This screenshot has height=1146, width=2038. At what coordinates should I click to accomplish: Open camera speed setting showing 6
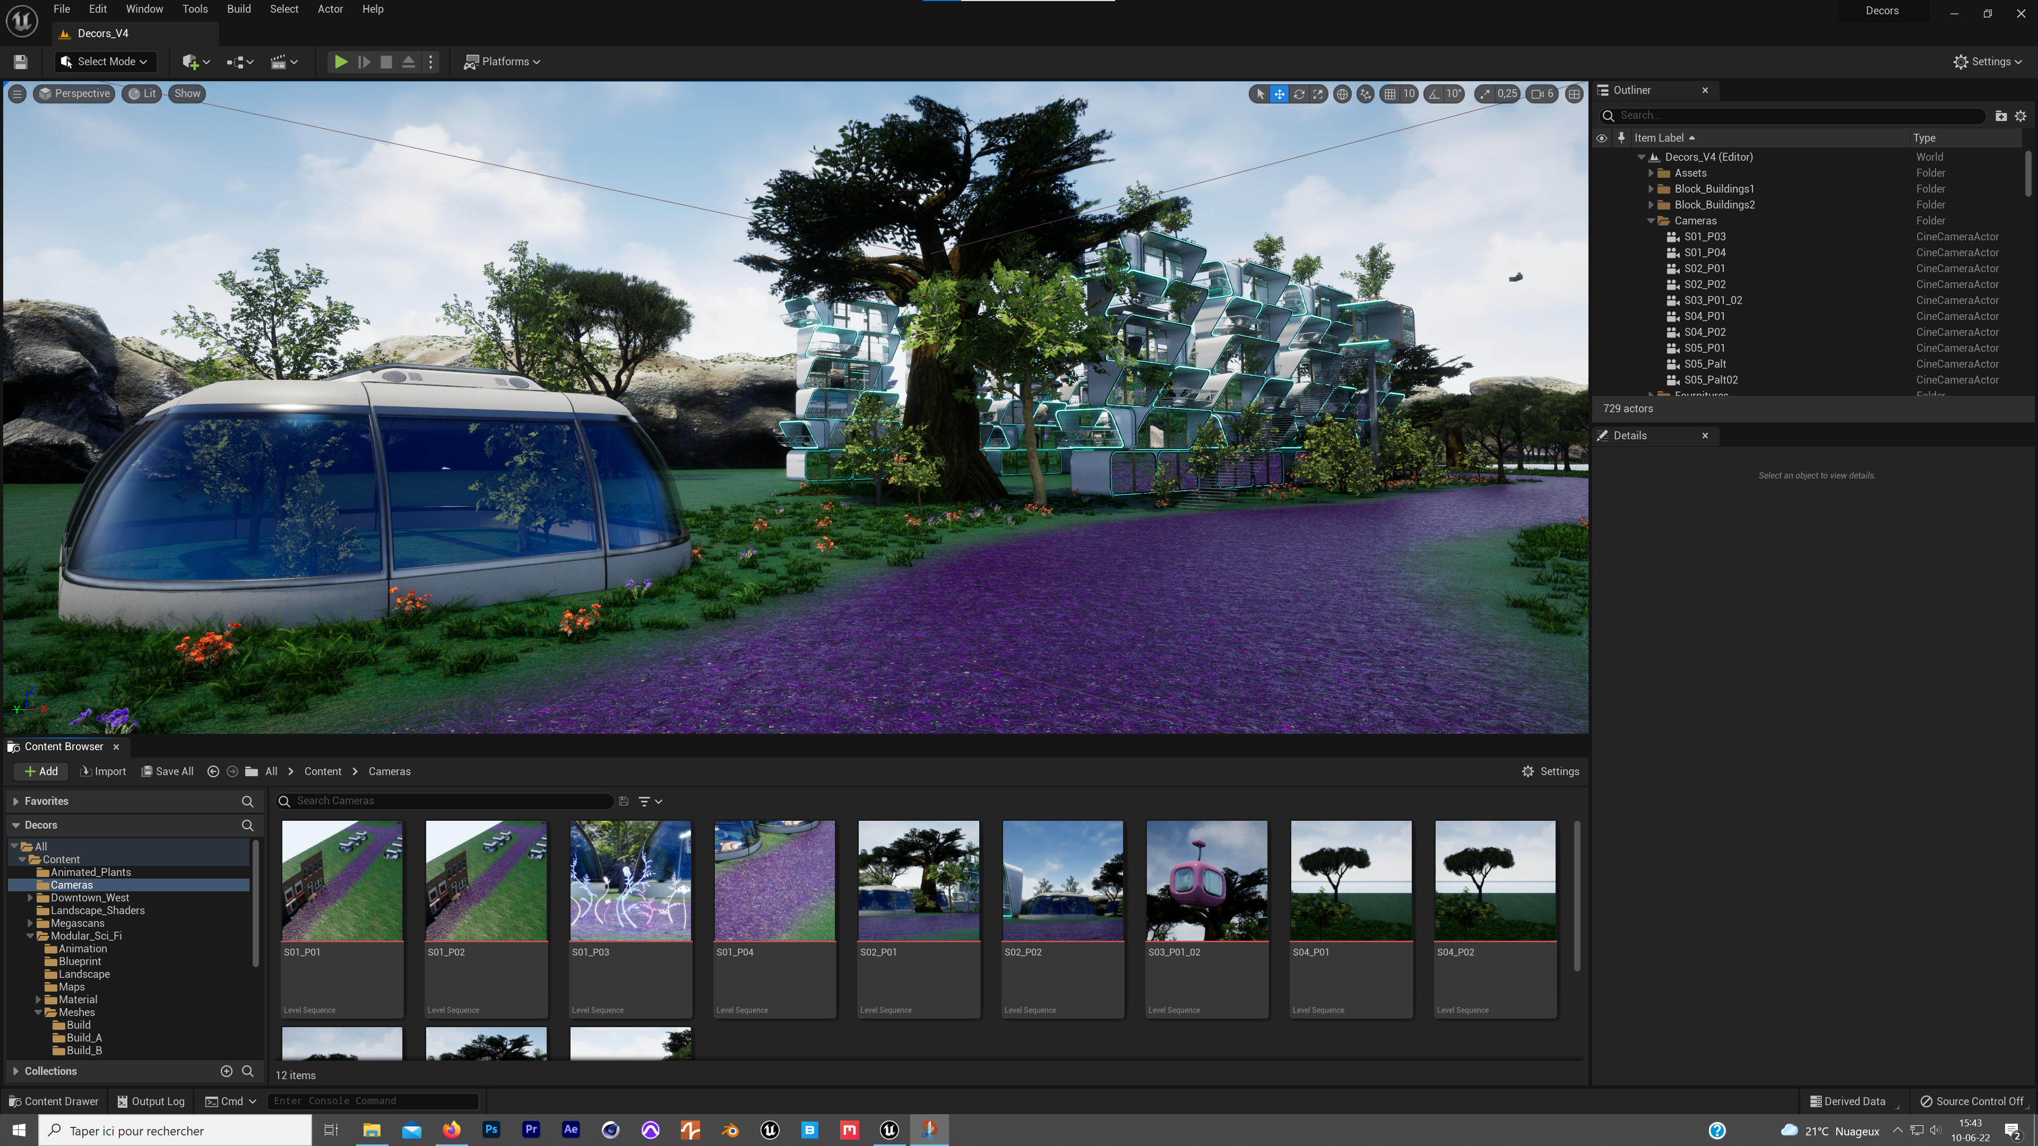tap(1542, 94)
